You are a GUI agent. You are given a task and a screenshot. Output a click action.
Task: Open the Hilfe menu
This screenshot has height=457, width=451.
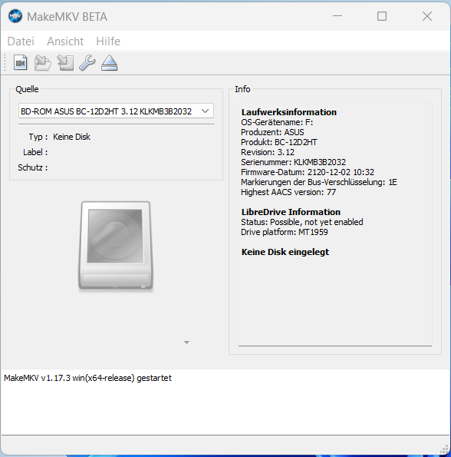108,41
